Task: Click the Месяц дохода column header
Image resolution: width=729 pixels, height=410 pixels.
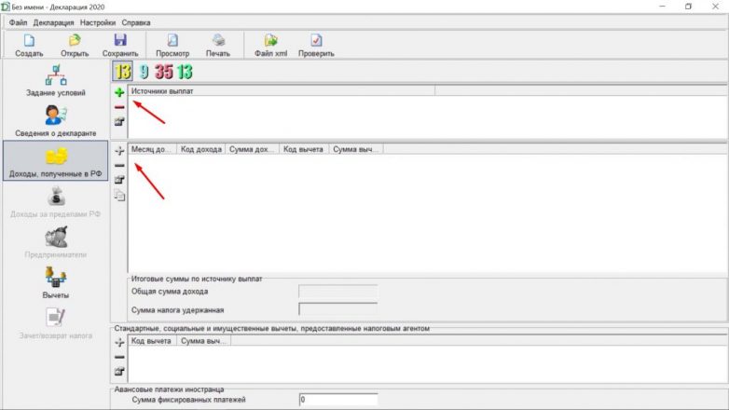Action: tap(152, 149)
